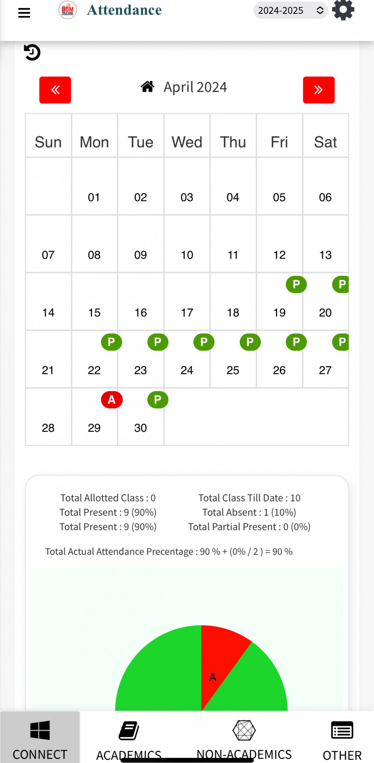Click the history refresh icon

point(32,52)
